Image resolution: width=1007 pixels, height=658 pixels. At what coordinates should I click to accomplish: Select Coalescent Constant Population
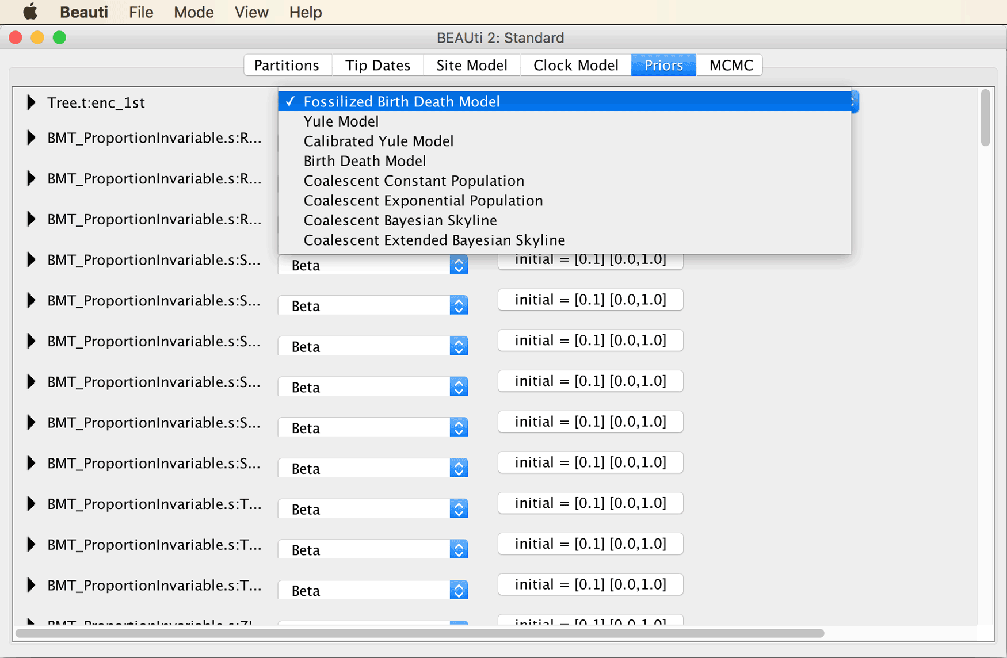click(x=564, y=181)
